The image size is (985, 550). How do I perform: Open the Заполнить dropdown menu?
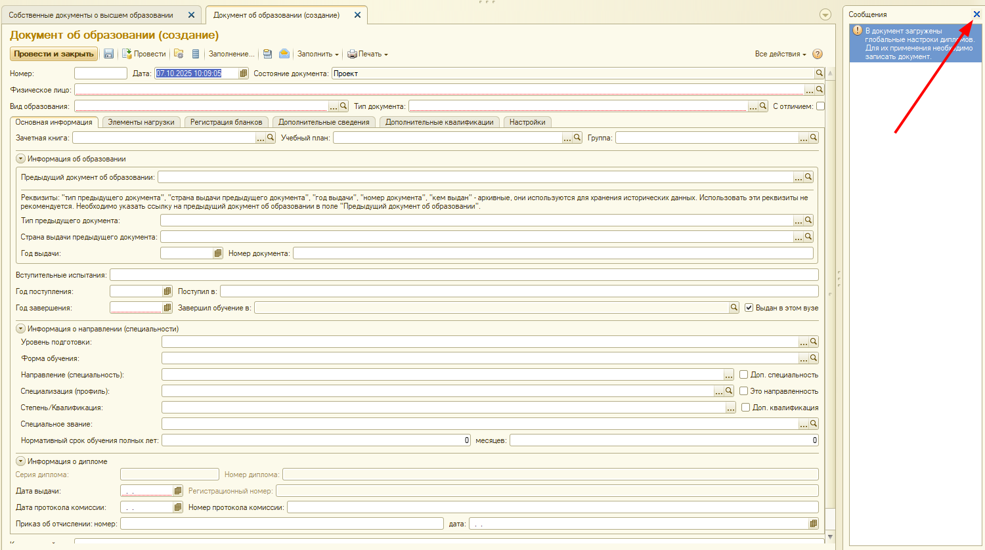point(318,54)
